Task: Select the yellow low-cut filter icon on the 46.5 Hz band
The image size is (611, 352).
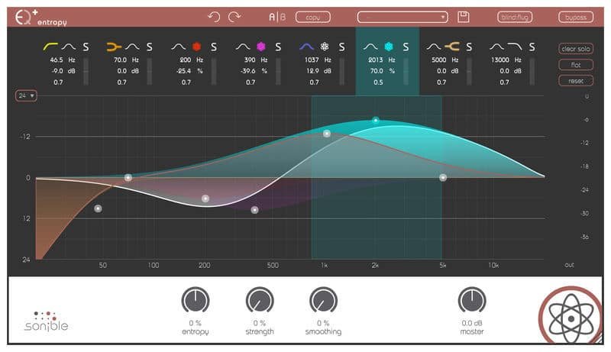Action: pyautogui.click(x=50, y=47)
